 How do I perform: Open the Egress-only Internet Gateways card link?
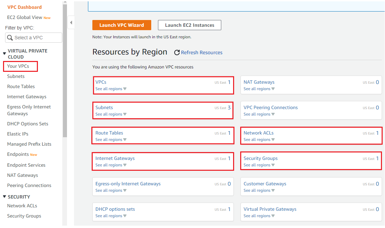128,184
